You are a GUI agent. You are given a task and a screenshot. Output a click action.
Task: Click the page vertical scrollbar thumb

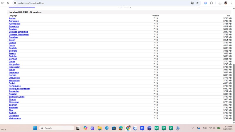(234, 92)
